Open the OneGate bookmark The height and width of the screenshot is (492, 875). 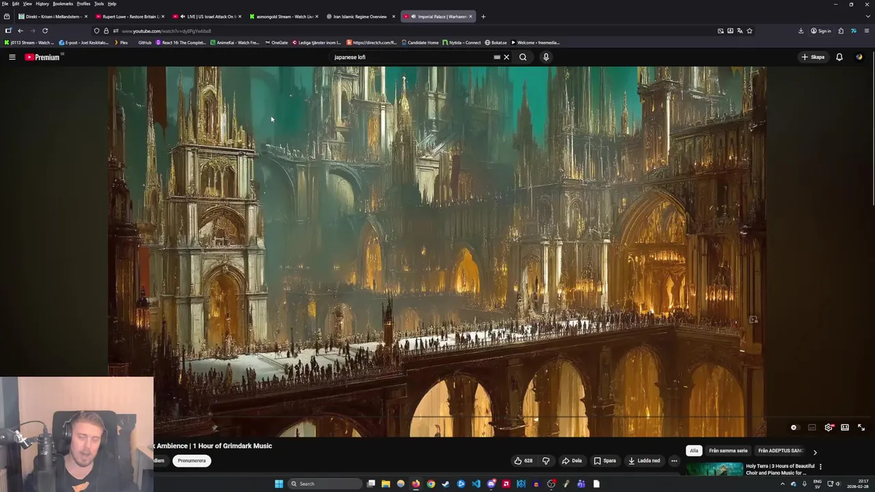tap(276, 42)
